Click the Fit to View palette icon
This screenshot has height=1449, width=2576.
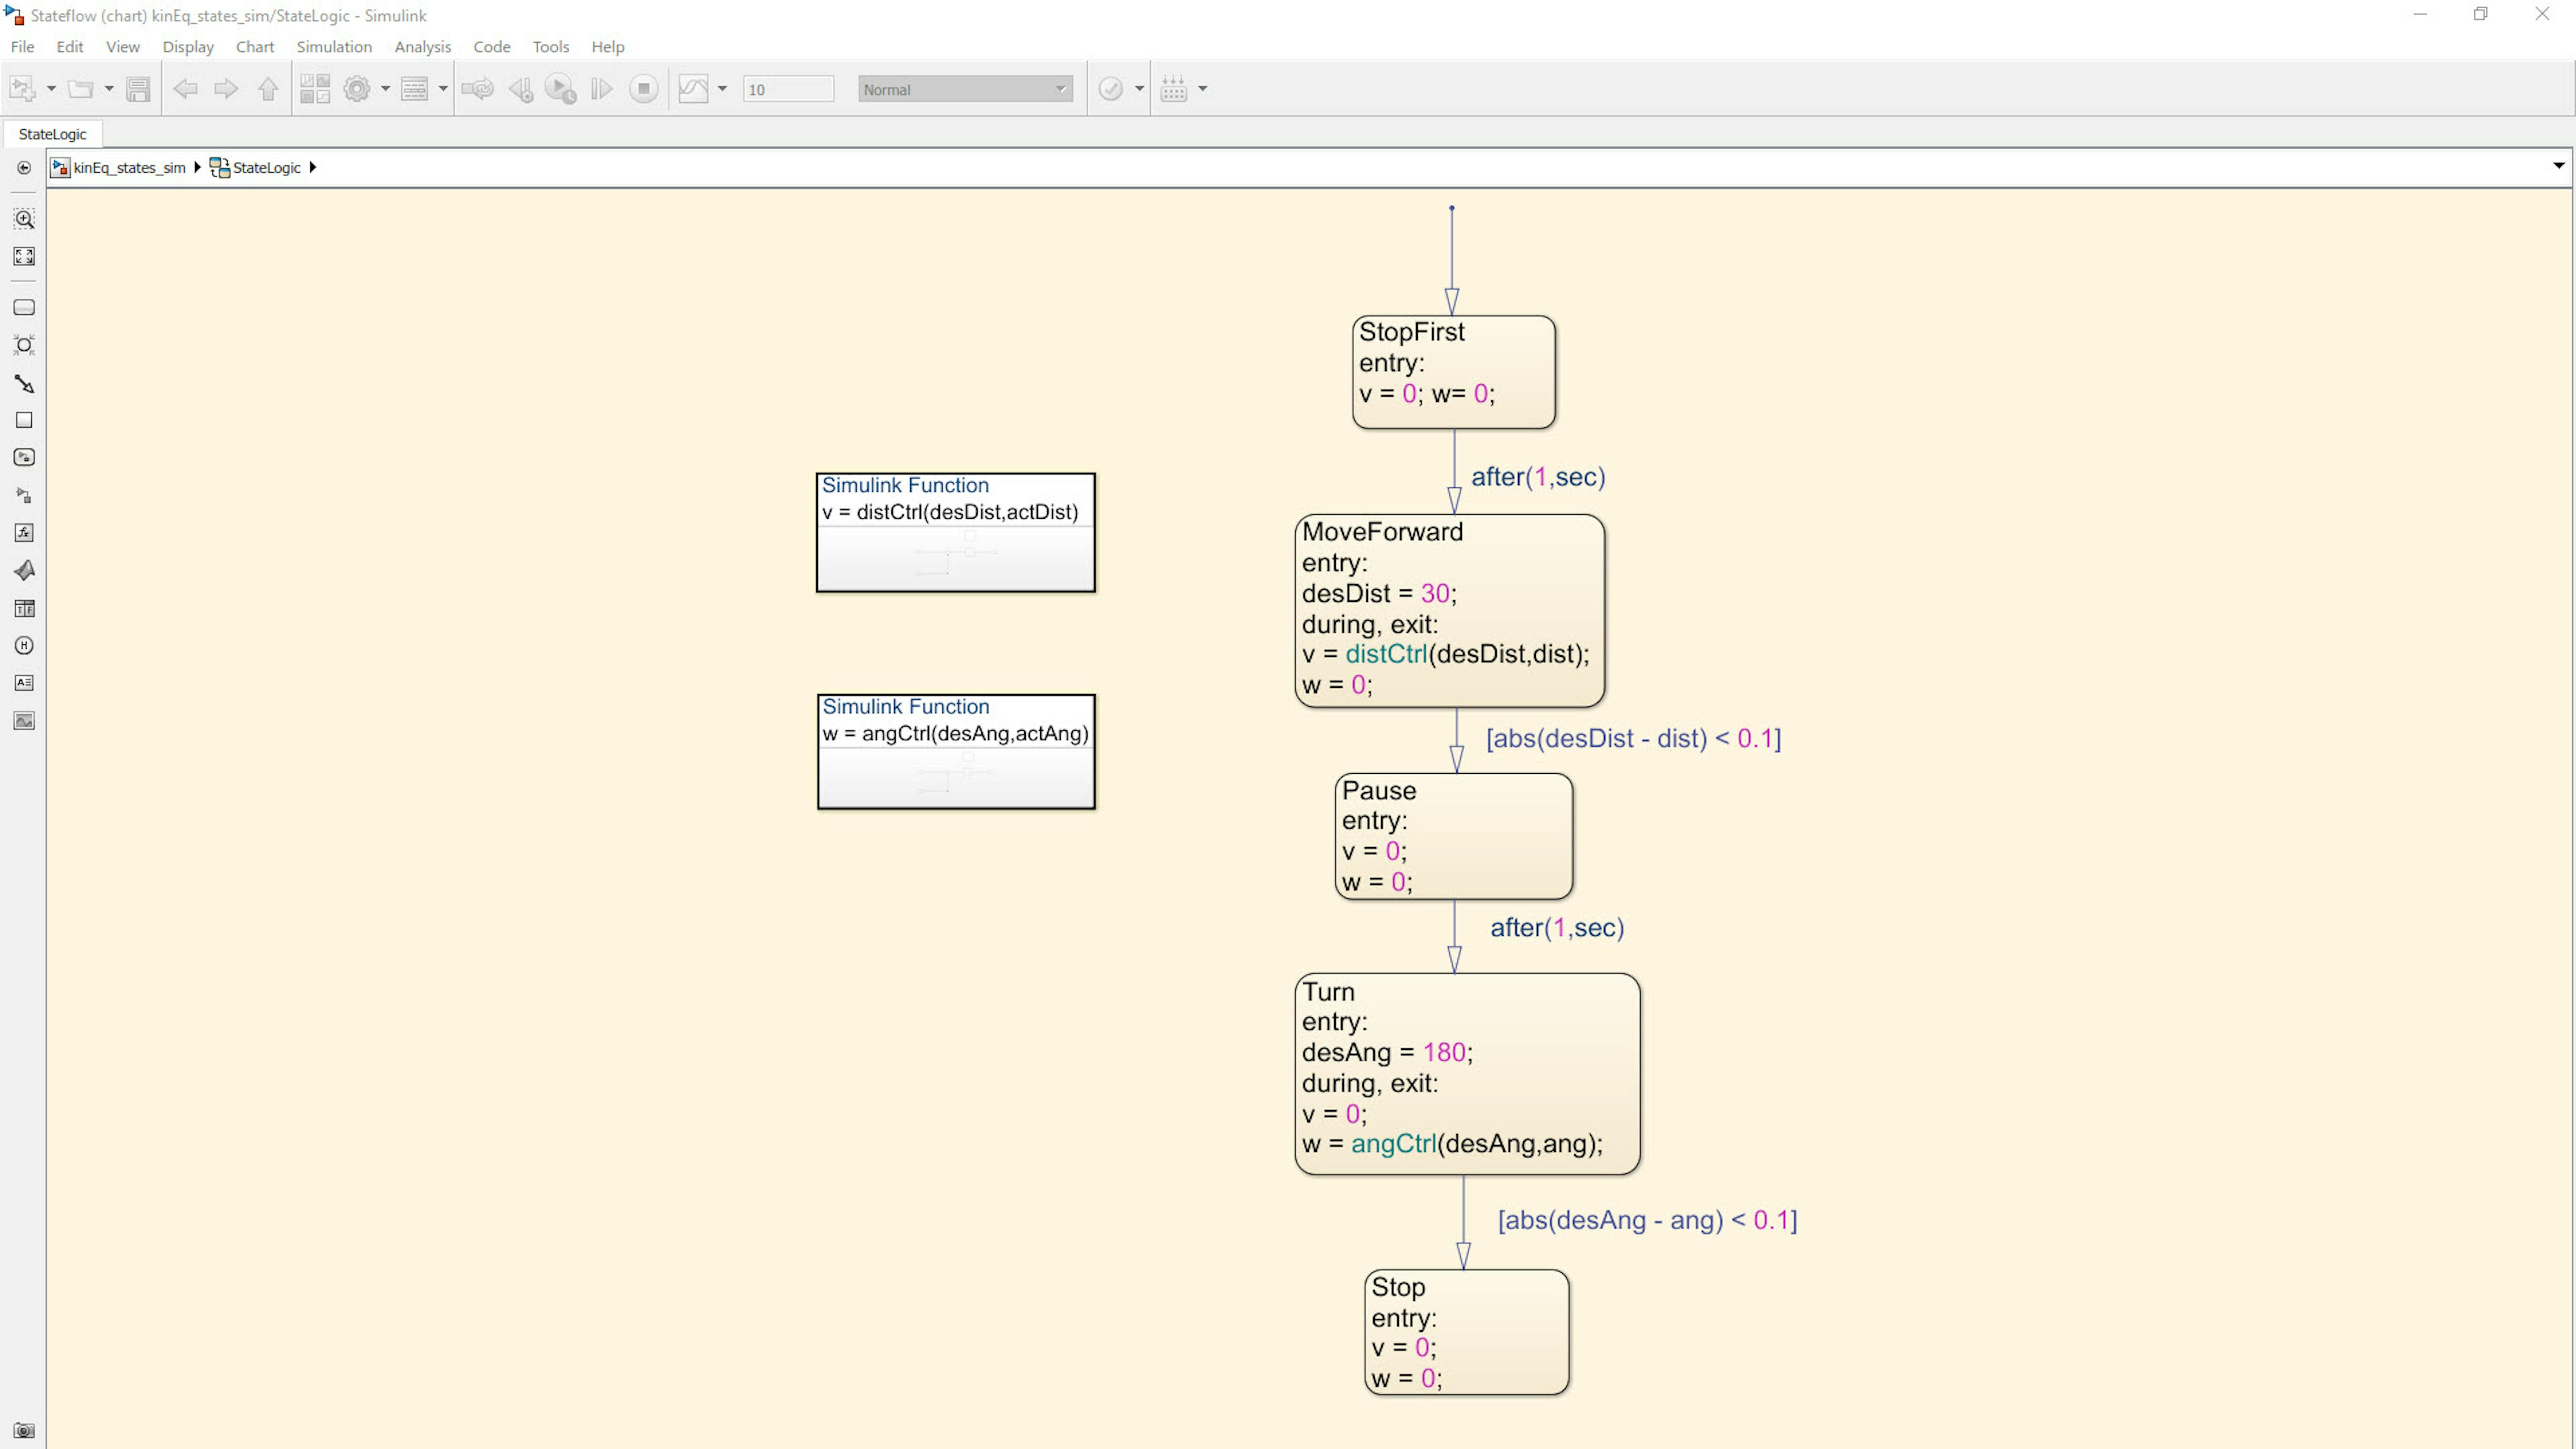tap(24, 257)
